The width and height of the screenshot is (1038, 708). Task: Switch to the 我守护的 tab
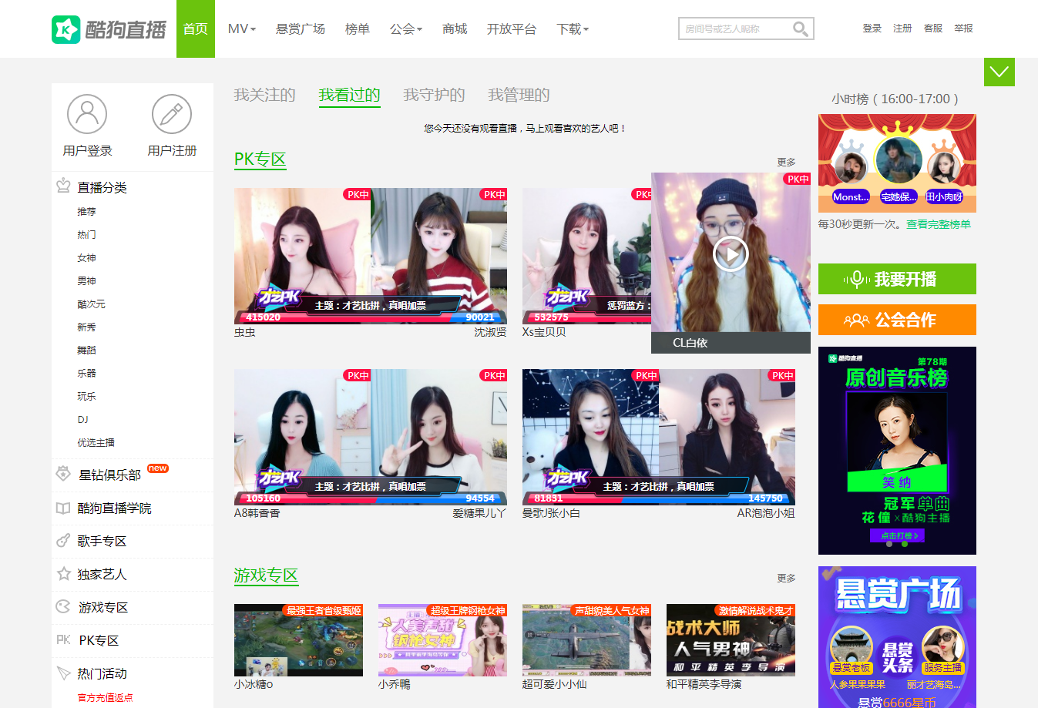(434, 95)
